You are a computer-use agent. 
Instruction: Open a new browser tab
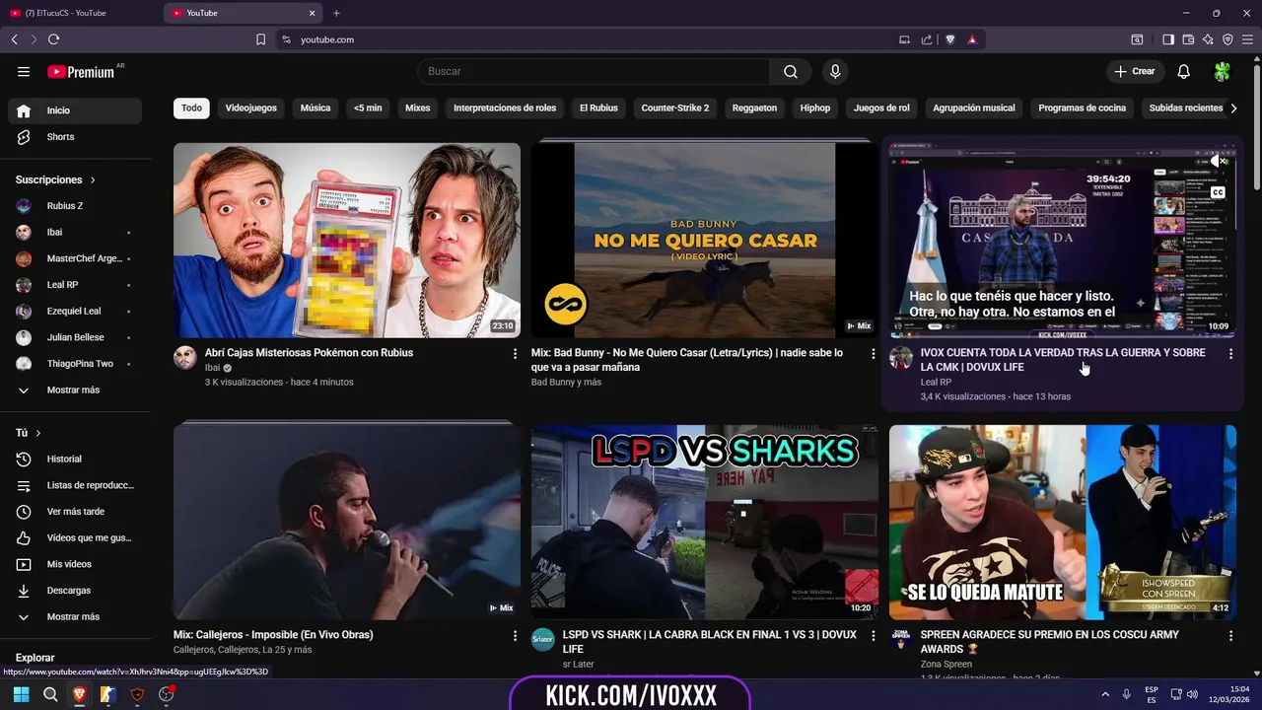click(336, 13)
